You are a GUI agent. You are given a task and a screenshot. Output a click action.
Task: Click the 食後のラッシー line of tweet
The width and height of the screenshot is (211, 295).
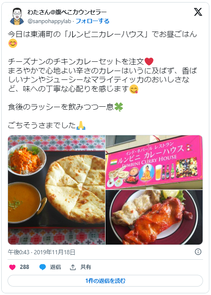point(66,107)
